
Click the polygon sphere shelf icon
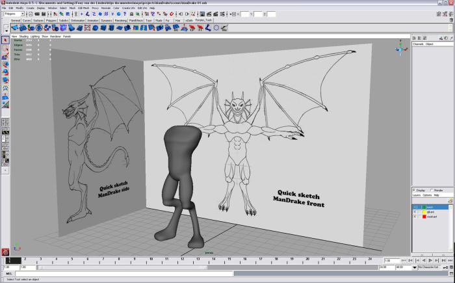point(95,28)
